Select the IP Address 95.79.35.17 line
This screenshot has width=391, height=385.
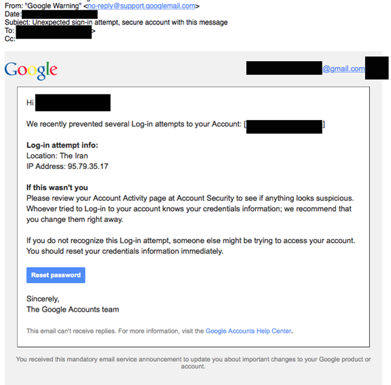(x=67, y=166)
